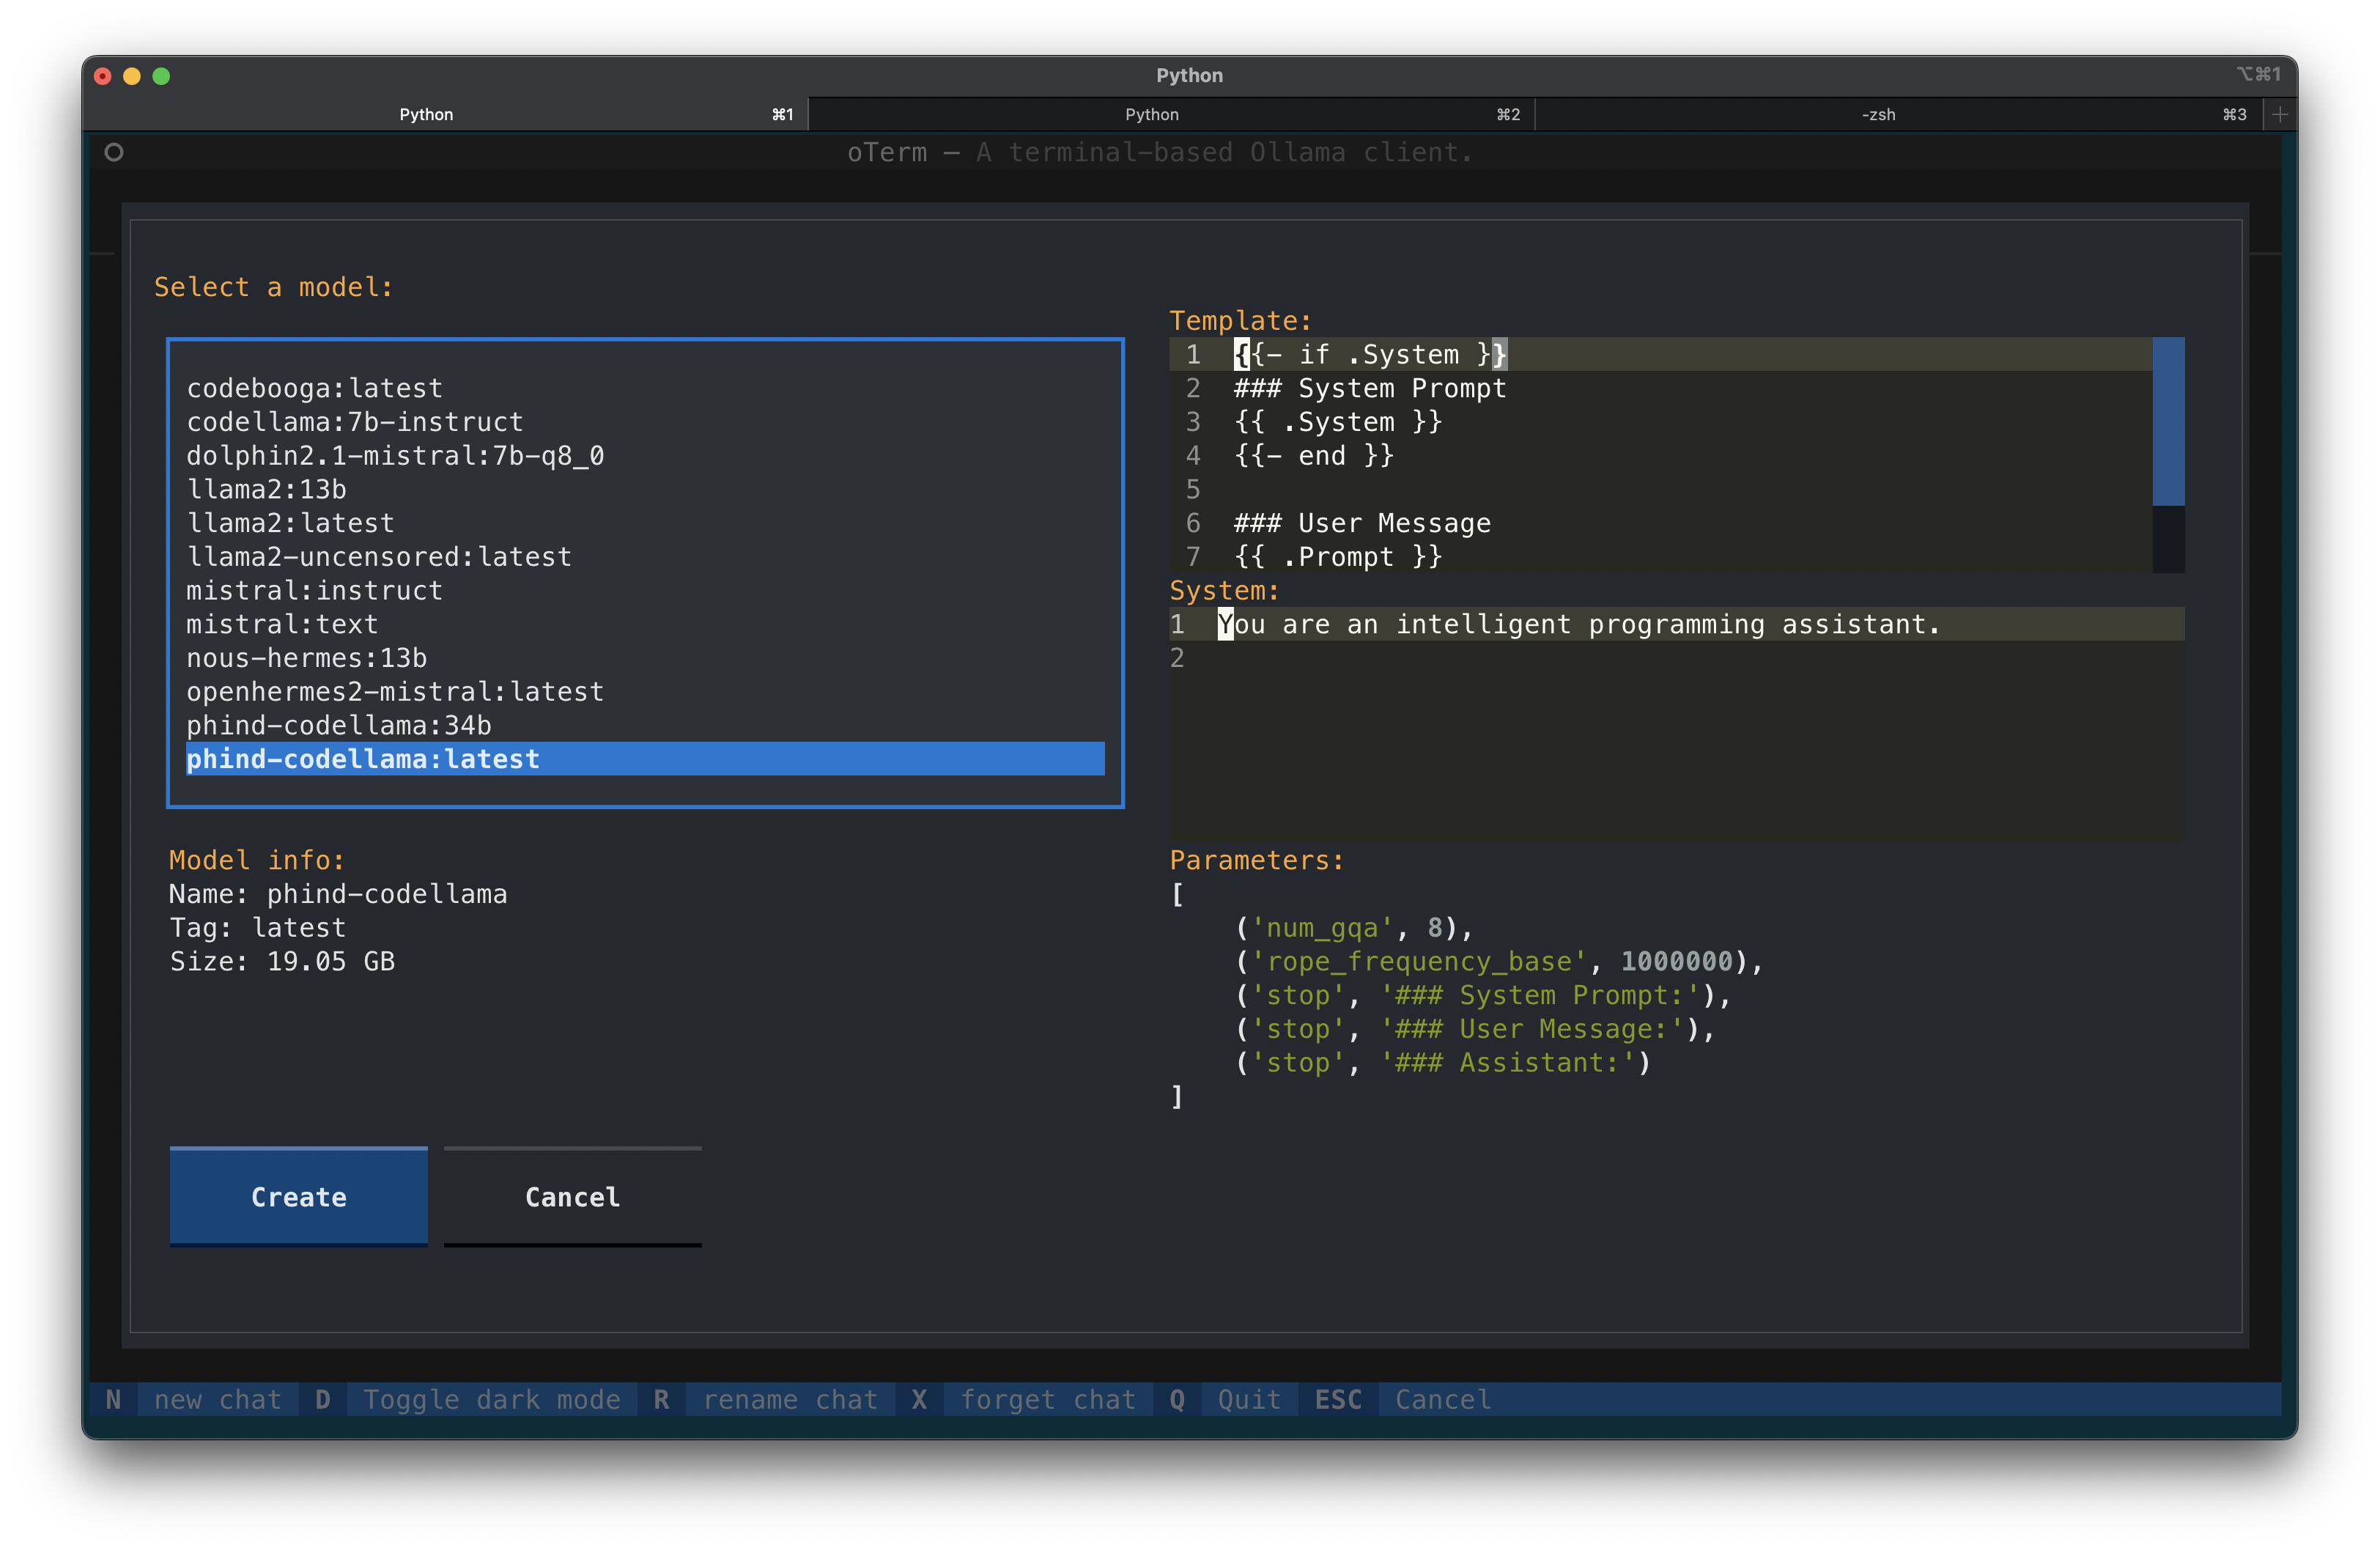The image size is (2380, 1548).
Task: Select dolphin2.1-mistral:7b-q8_0 model
Action: tap(395, 455)
